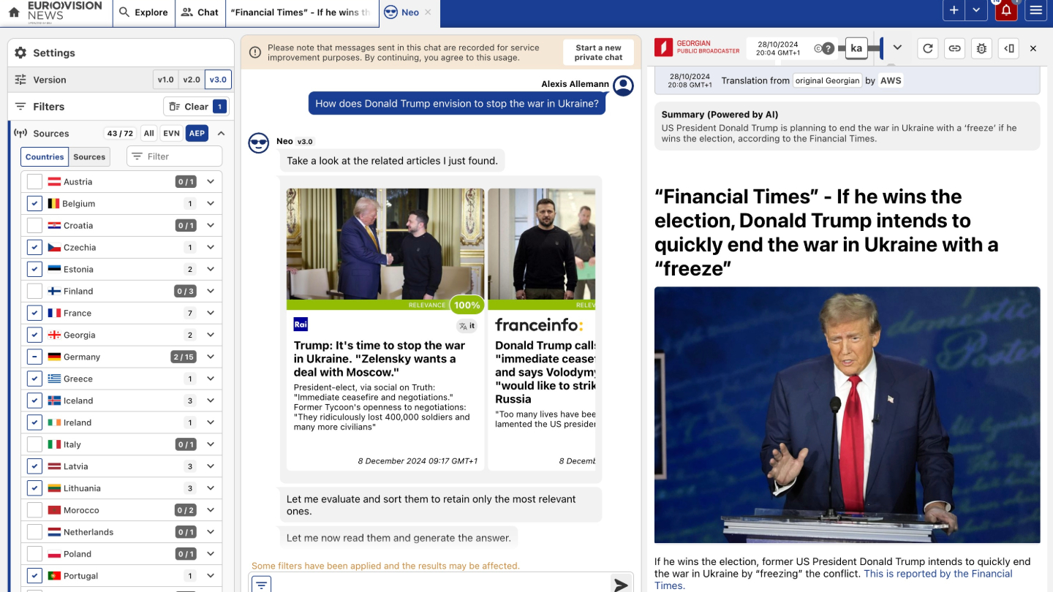Switch to the Explore tab
Viewport: 1053px width, 592px height.
(x=143, y=12)
